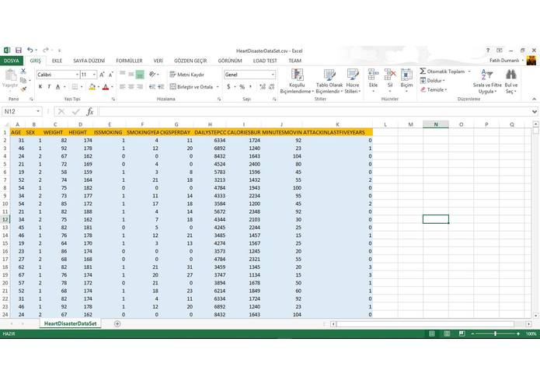Copy the selection using the copy icon

tap(23, 80)
